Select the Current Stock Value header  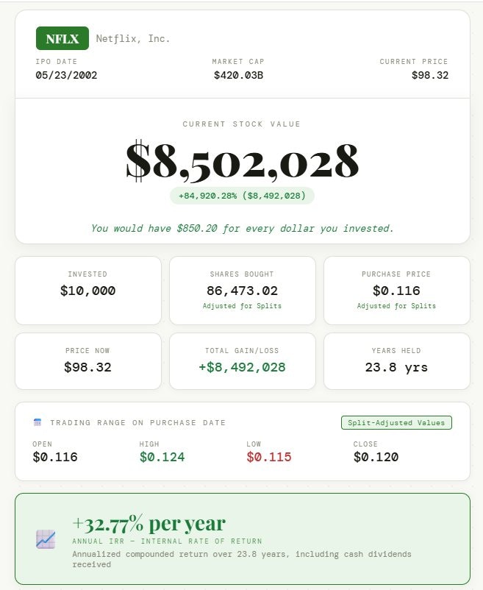pyautogui.click(x=241, y=124)
